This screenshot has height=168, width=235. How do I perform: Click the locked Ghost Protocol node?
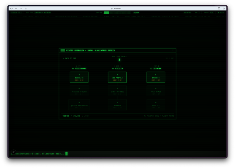click(x=117, y=91)
